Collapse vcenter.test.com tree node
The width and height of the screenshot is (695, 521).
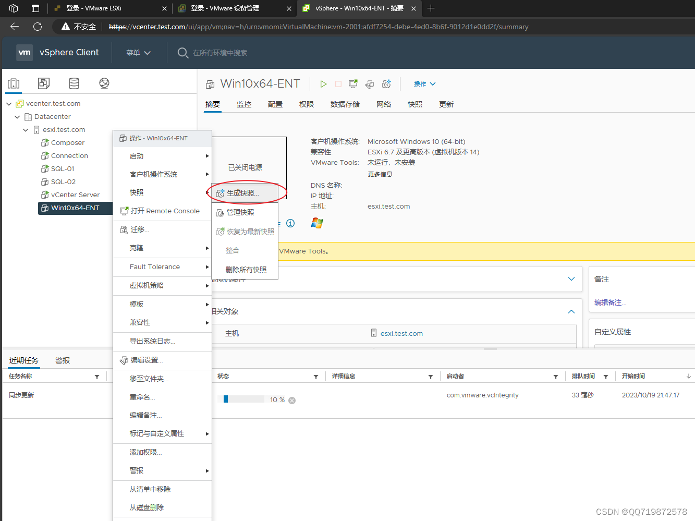click(x=9, y=104)
